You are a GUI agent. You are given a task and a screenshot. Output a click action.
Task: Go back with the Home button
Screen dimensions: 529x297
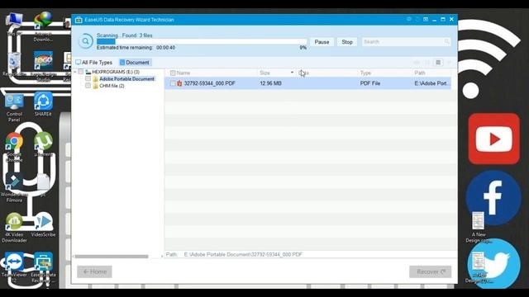(x=94, y=271)
